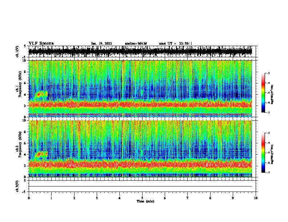Viewport: 288px width, 222px height.
Task: Click the 'Jan. 19, 2022' date text
Action: (101, 44)
